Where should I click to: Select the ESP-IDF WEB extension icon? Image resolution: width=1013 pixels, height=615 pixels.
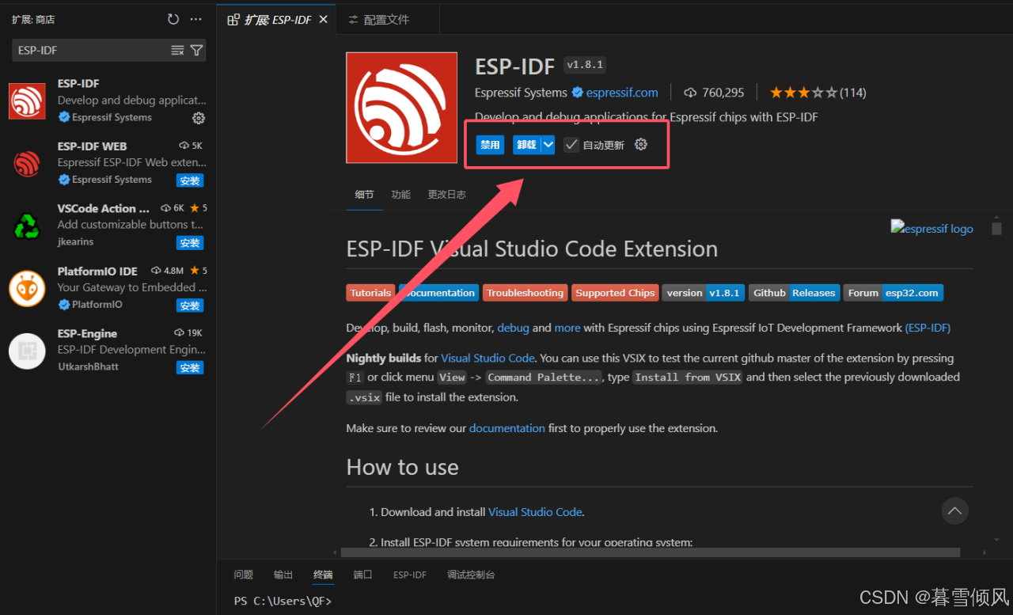click(27, 163)
